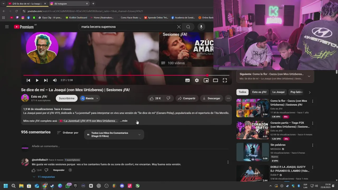Open the Esto es ¡FA! channel avatar
338x190 pixels.
click(x=25, y=98)
